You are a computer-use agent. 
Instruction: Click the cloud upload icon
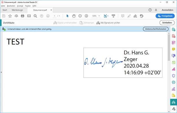tap(16, 16)
